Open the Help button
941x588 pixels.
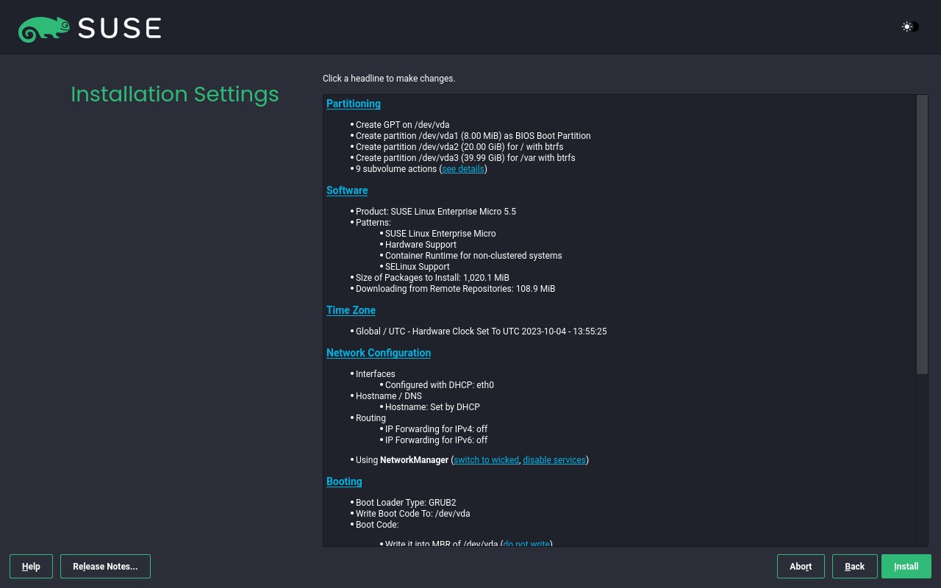tap(31, 567)
